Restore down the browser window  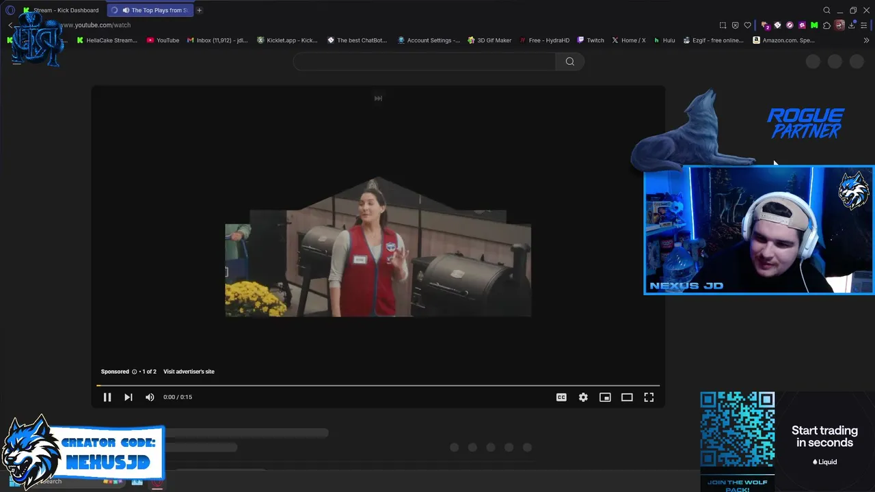[853, 10]
